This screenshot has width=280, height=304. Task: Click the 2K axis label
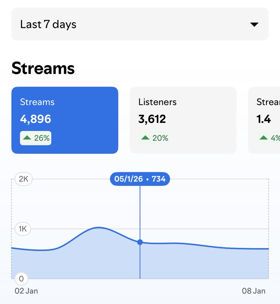click(24, 179)
